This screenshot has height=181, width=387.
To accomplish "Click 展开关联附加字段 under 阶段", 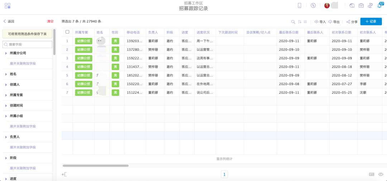I will click(23, 168).
